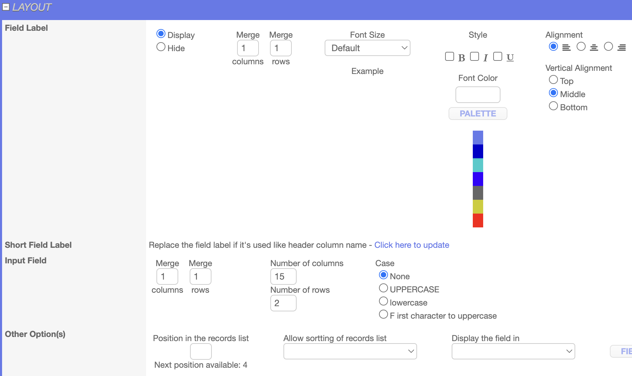Select UPPERCASE case option
The width and height of the screenshot is (632, 376).
click(x=383, y=288)
